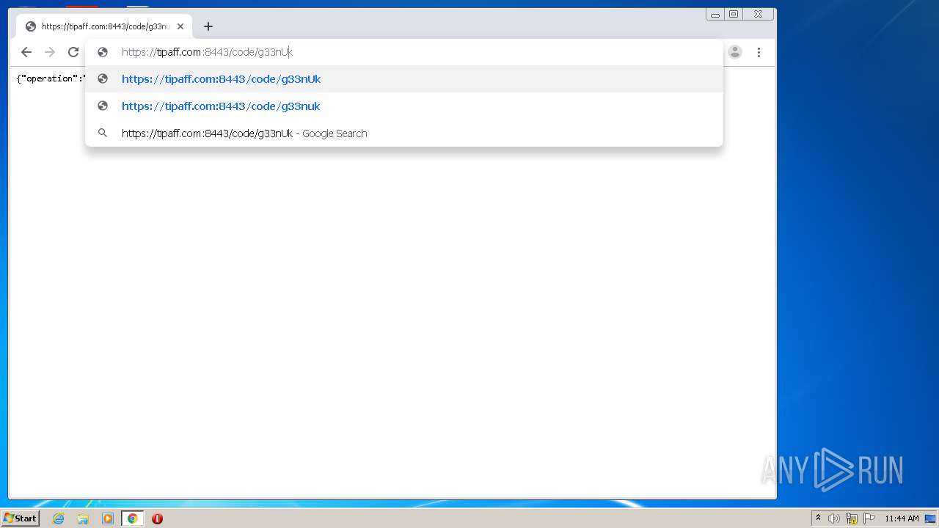Open the Chrome three-dot menu
939x528 pixels.
(x=759, y=52)
